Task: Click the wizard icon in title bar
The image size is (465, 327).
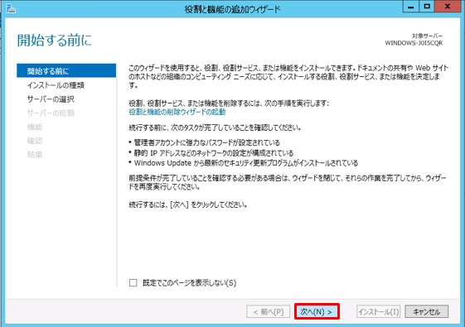Action: click(11, 8)
